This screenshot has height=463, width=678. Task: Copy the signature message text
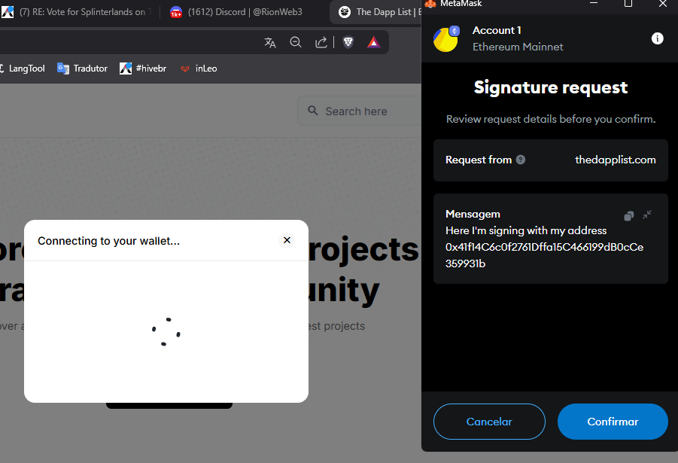tap(628, 216)
